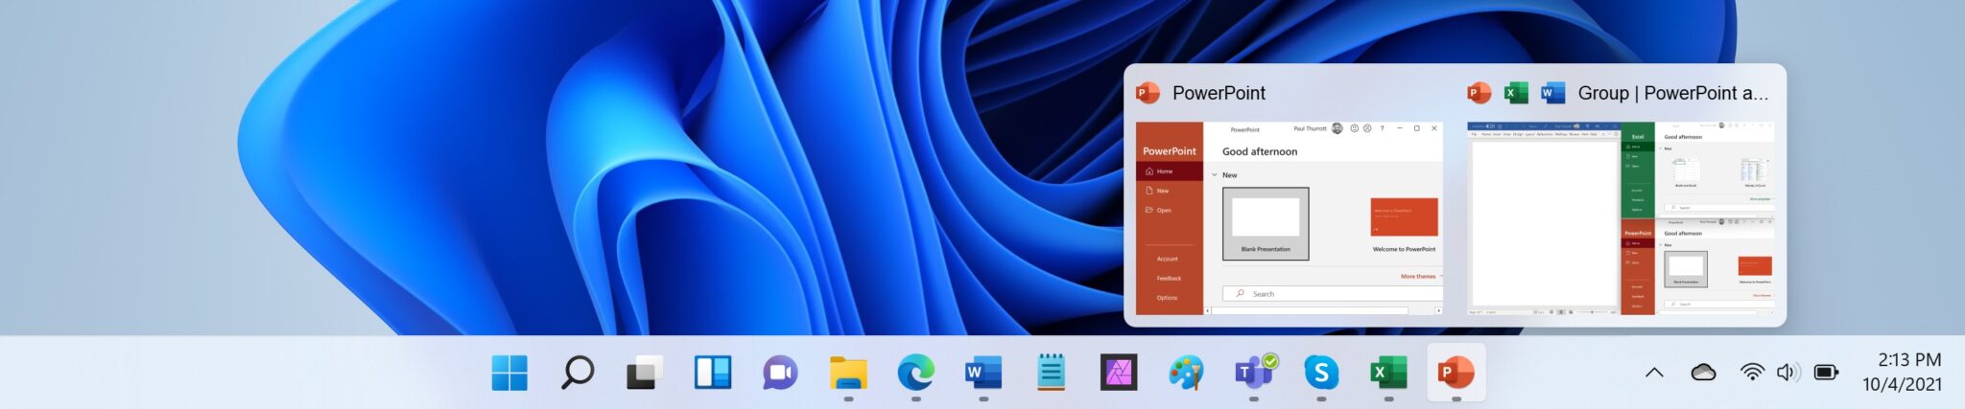1965x409 pixels.
Task: Launch Affinity Photo from the taskbar
Action: (1119, 373)
